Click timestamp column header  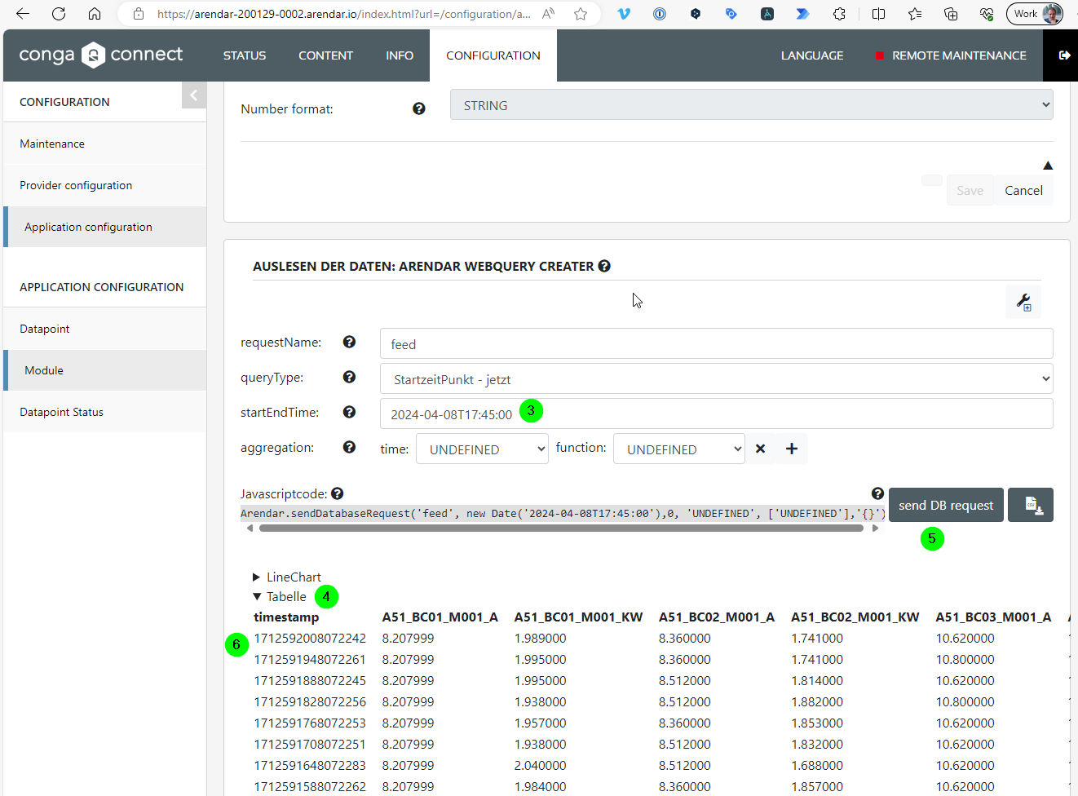tap(286, 617)
